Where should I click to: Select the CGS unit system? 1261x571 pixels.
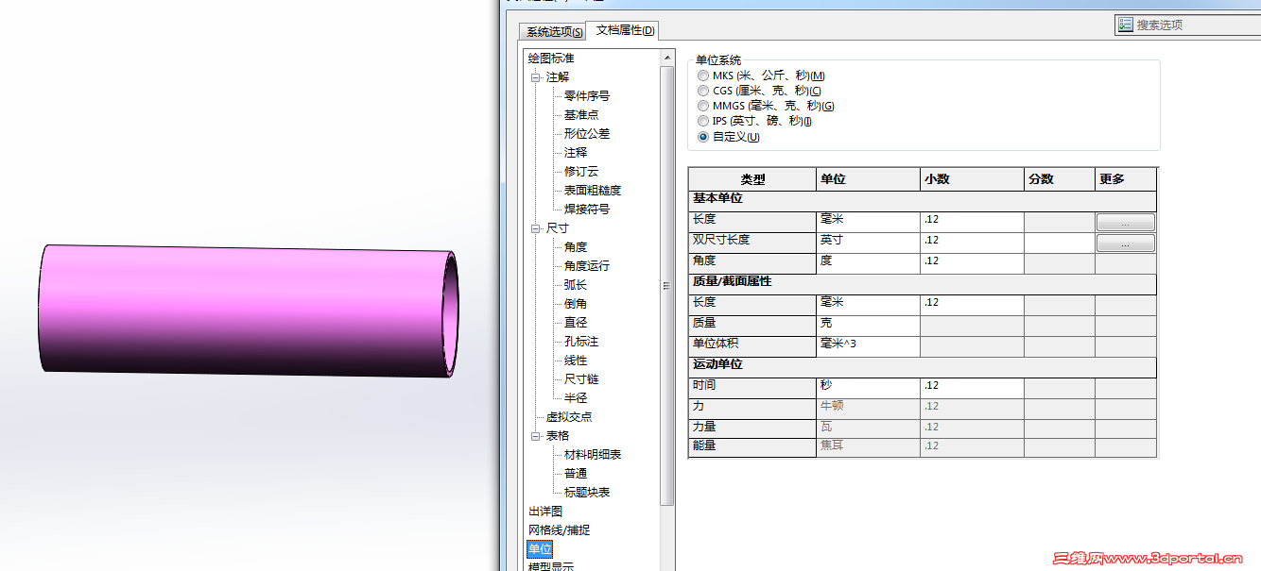pyautogui.click(x=702, y=91)
